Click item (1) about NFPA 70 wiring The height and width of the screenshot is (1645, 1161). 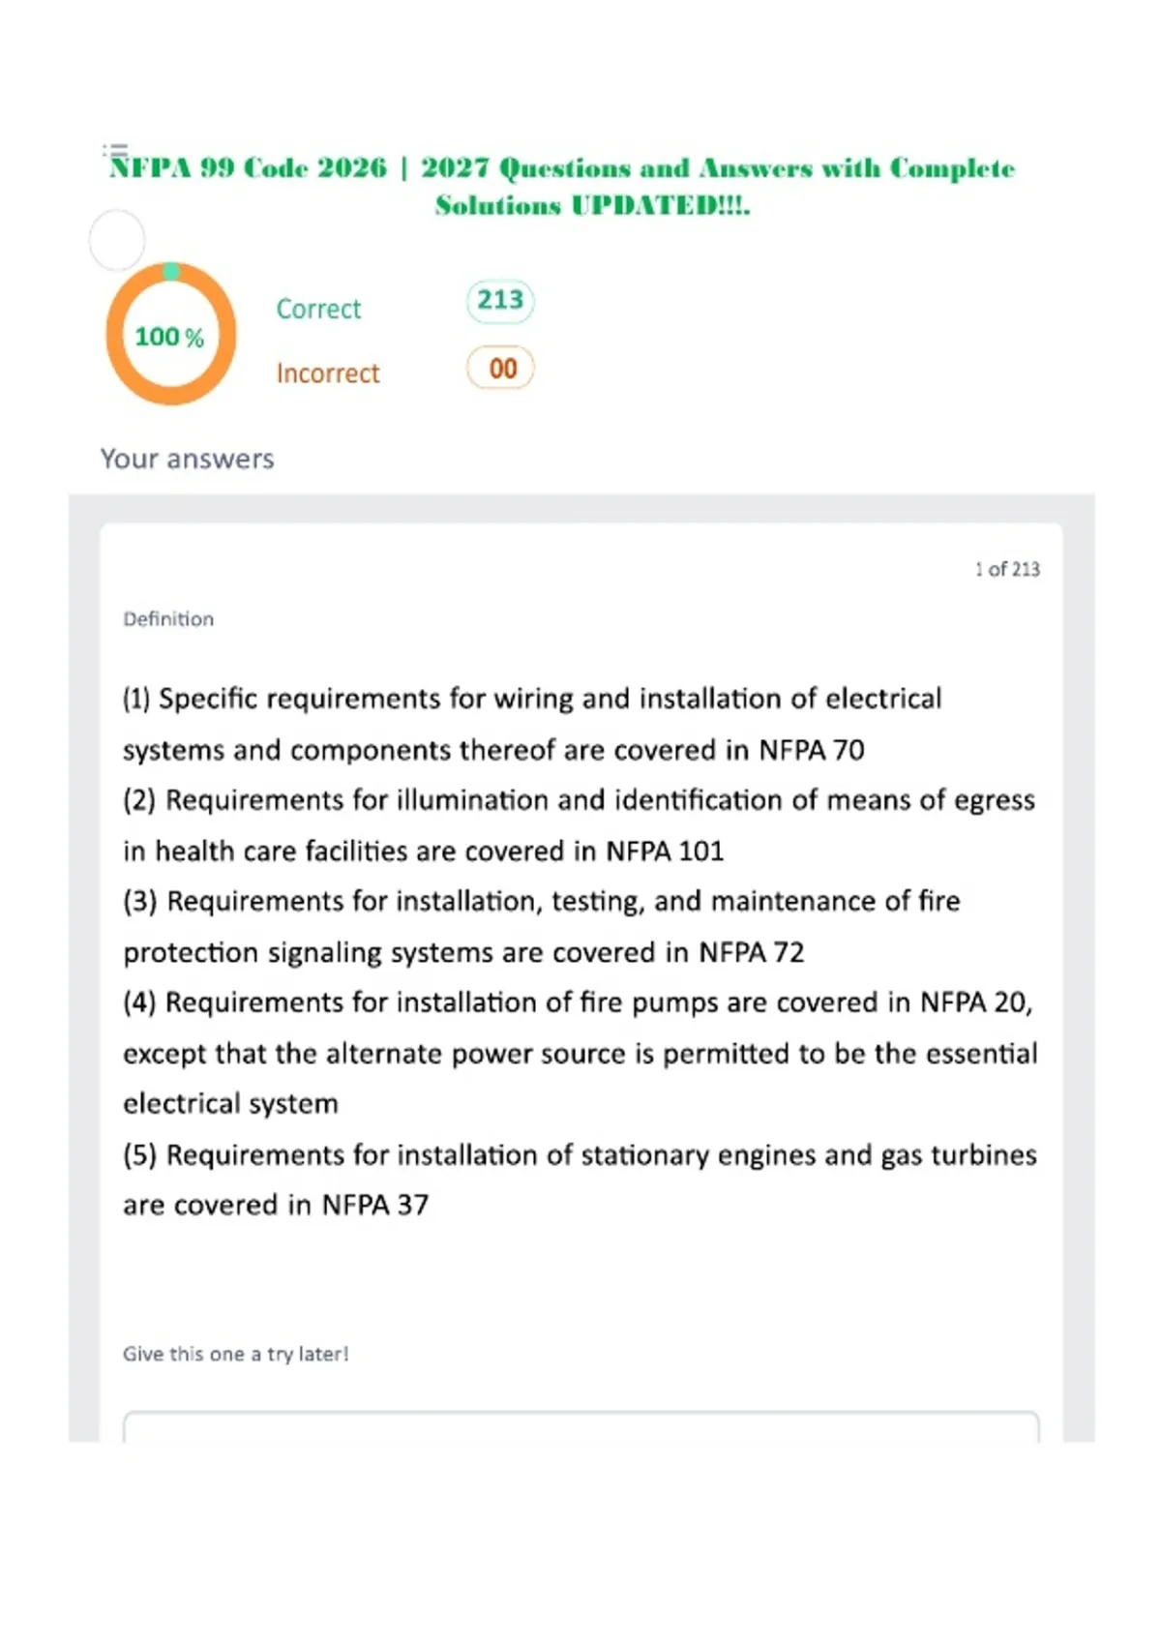click(532, 724)
